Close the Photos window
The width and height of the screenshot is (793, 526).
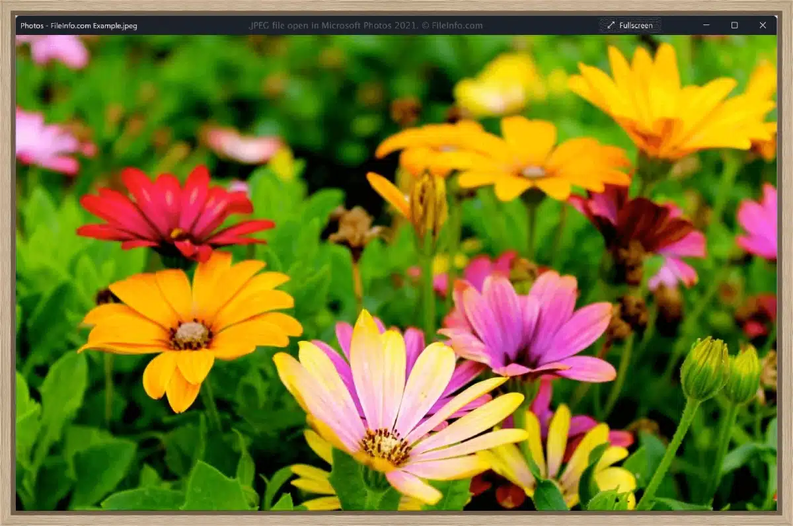click(x=763, y=26)
